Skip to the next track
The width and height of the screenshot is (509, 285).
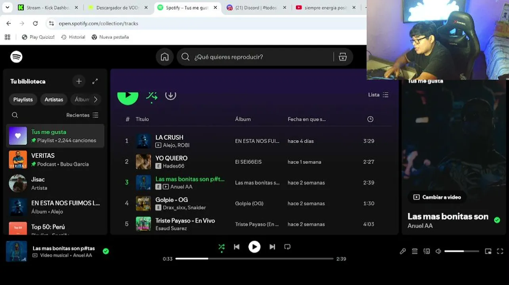[x=272, y=247]
